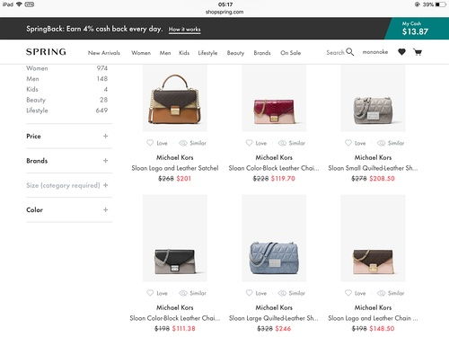
Task: Find similar to Sloan Logo Leather Chain bag
Action: [391, 293]
